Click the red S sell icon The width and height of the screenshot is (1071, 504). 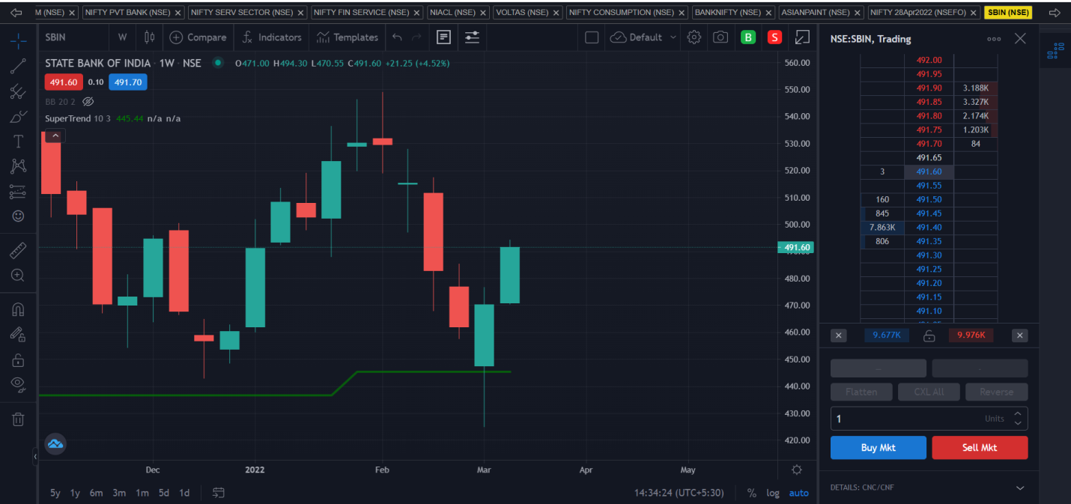(x=774, y=37)
